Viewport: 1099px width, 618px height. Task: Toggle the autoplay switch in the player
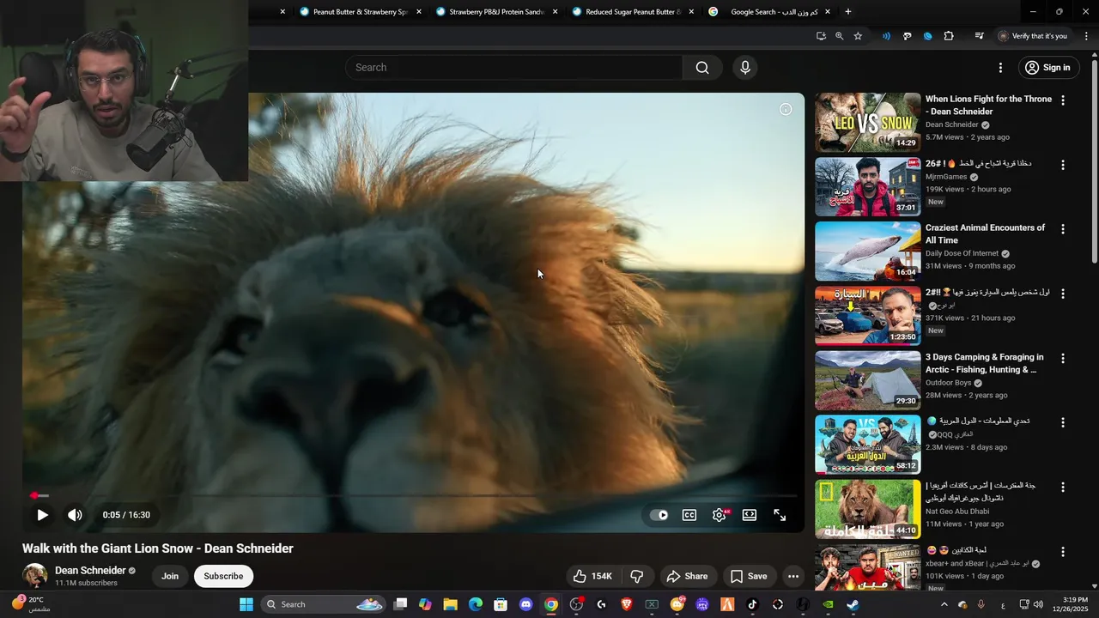coord(659,515)
